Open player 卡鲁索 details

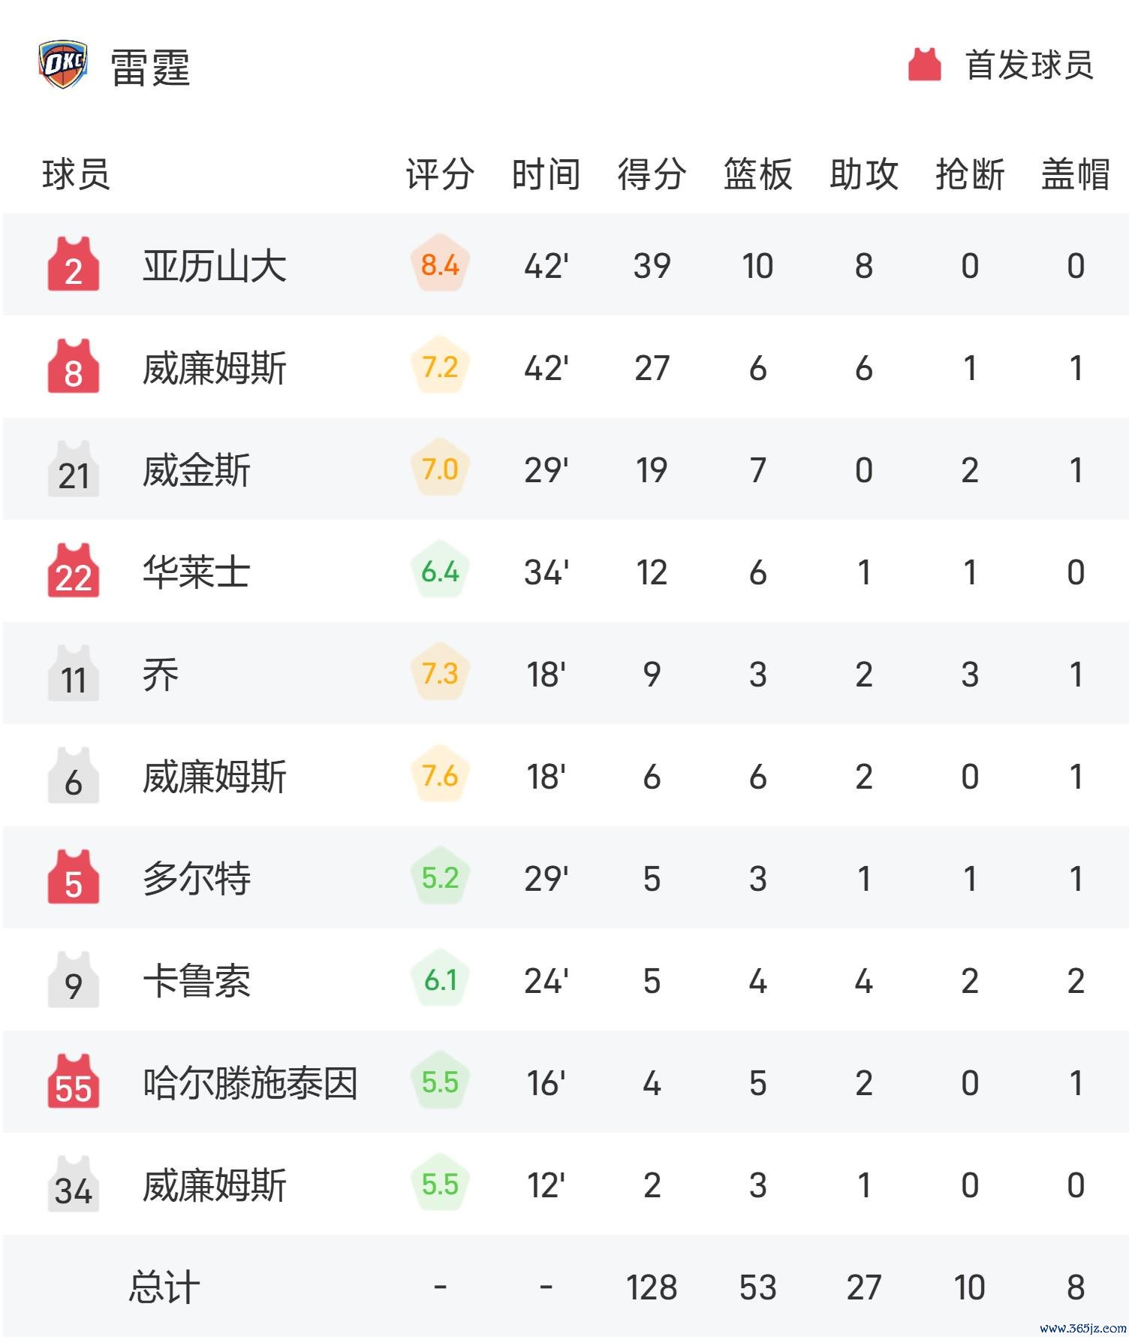[197, 980]
